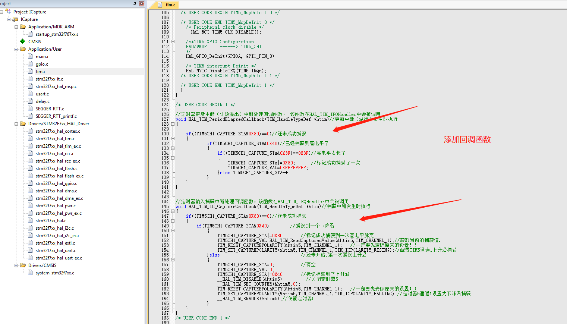Click the Drivers/CMSIS folder icon
Screen dimensions: 567x324
click(x=23, y=265)
